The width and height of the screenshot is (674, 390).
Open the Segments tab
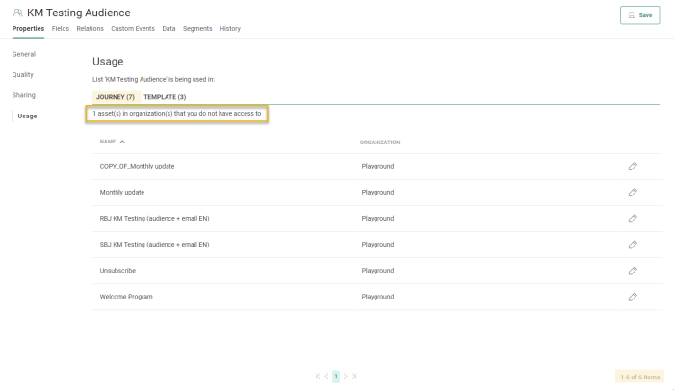click(x=197, y=29)
